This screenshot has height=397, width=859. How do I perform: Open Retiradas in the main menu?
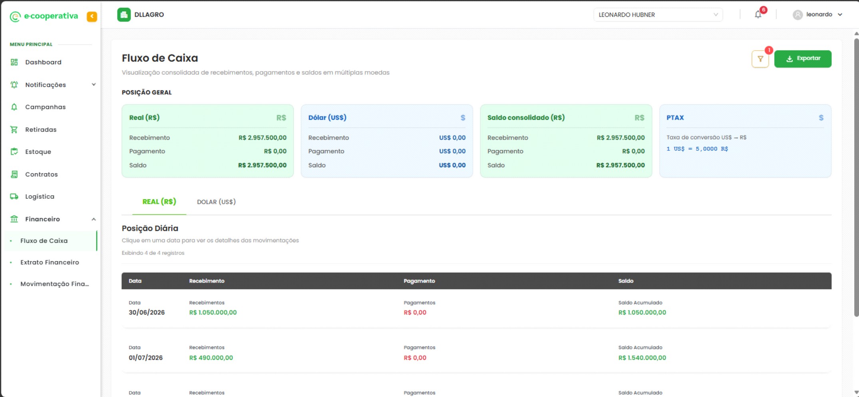point(41,130)
